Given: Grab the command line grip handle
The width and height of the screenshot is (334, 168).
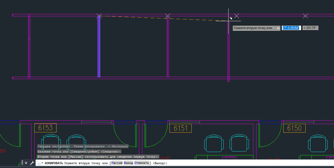Looking at the screenshot, I should (22, 163).
